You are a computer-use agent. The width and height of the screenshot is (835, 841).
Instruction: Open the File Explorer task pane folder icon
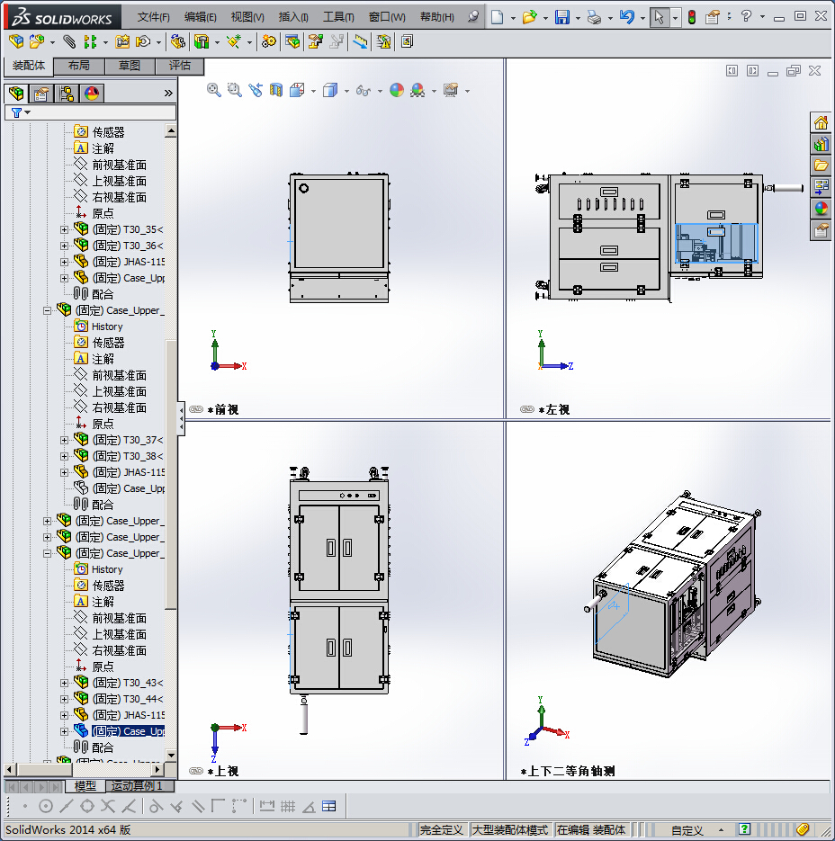pos(821,166)
